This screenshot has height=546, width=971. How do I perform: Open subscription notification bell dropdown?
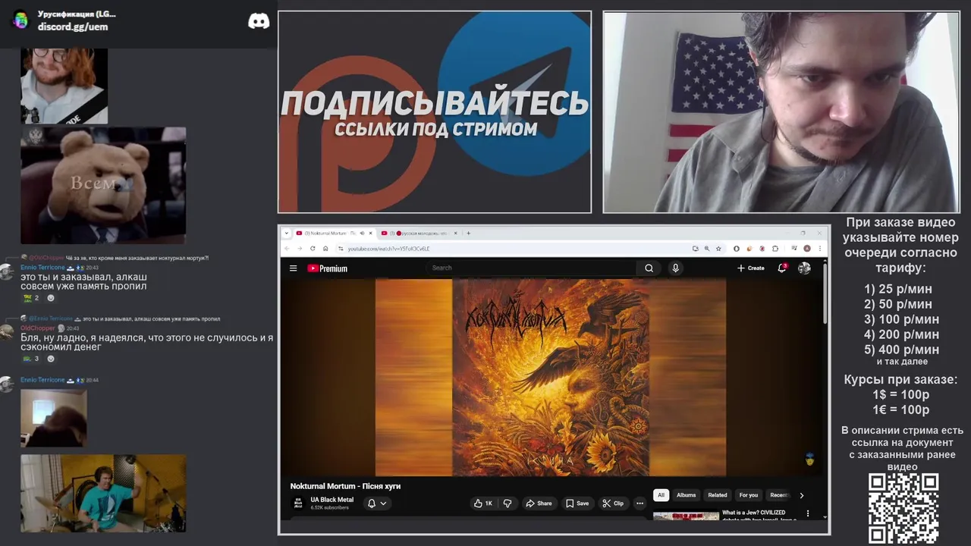click(377, 503)
